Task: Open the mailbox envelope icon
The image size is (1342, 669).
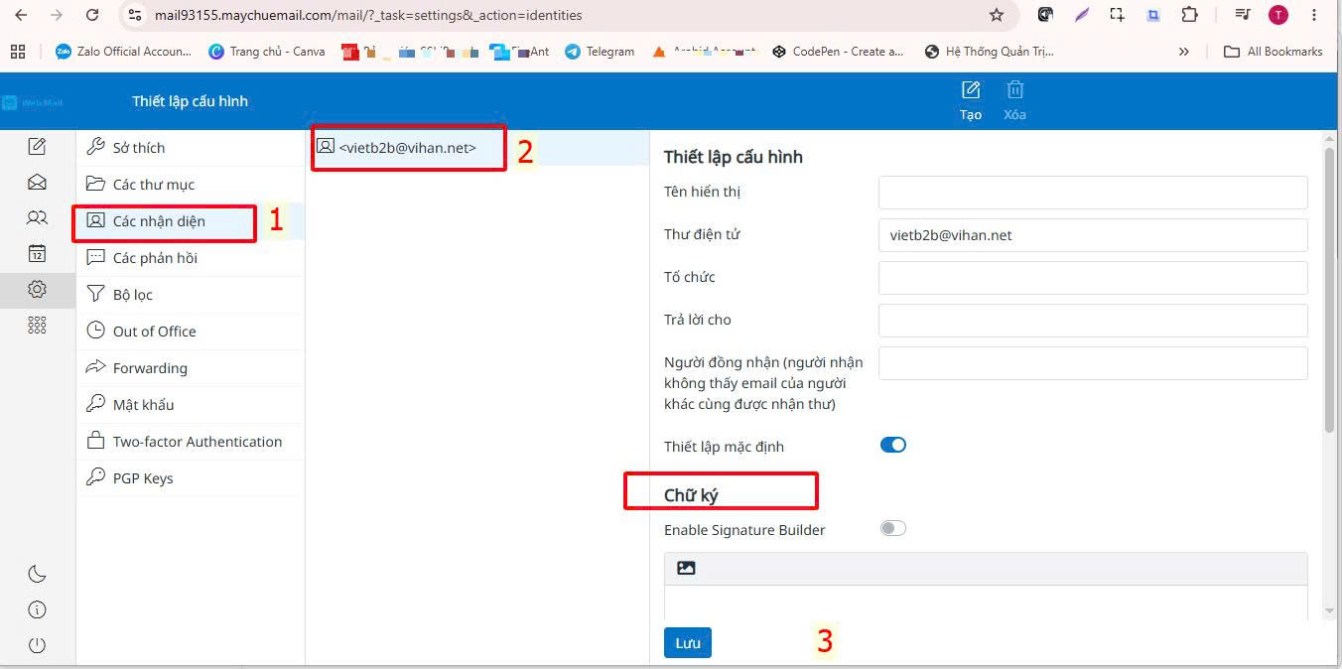Action: pyautogui.click(x=37, y=183)
